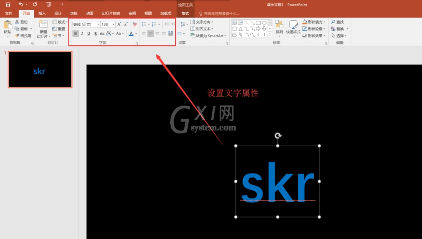The height and width of the screenshot is (239, 422).
Task: Click Find (查找)
Action: point(338,22)
